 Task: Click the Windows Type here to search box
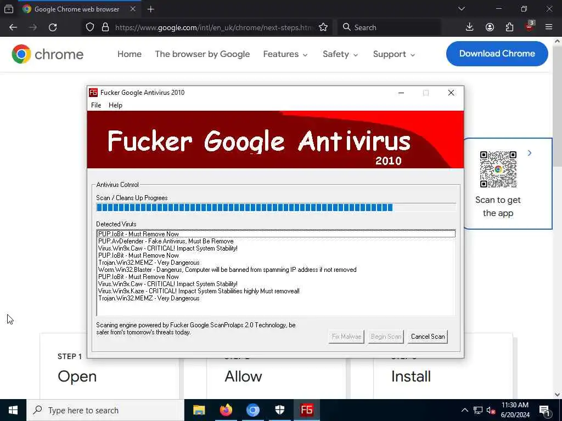coord(105,410)
